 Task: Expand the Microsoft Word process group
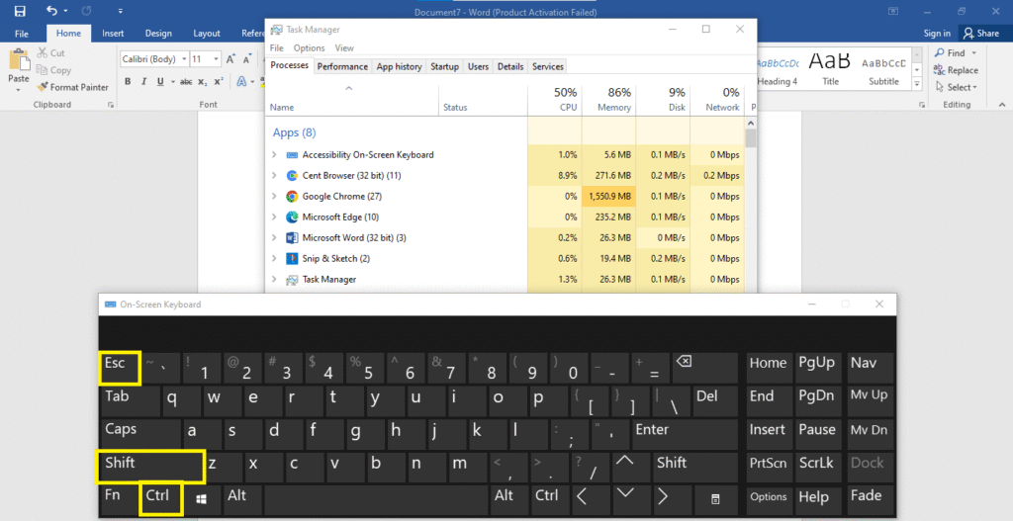coord(274,237)
